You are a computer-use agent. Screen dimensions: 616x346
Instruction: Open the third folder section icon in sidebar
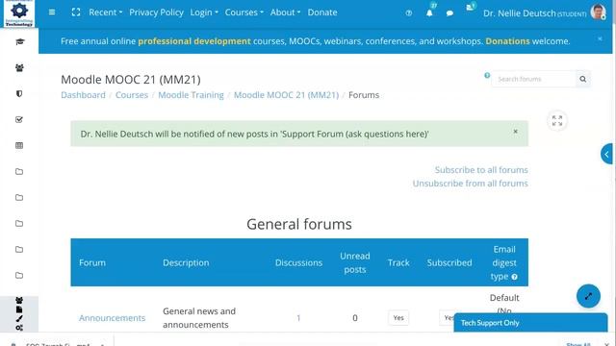click(x=19, y=223)
